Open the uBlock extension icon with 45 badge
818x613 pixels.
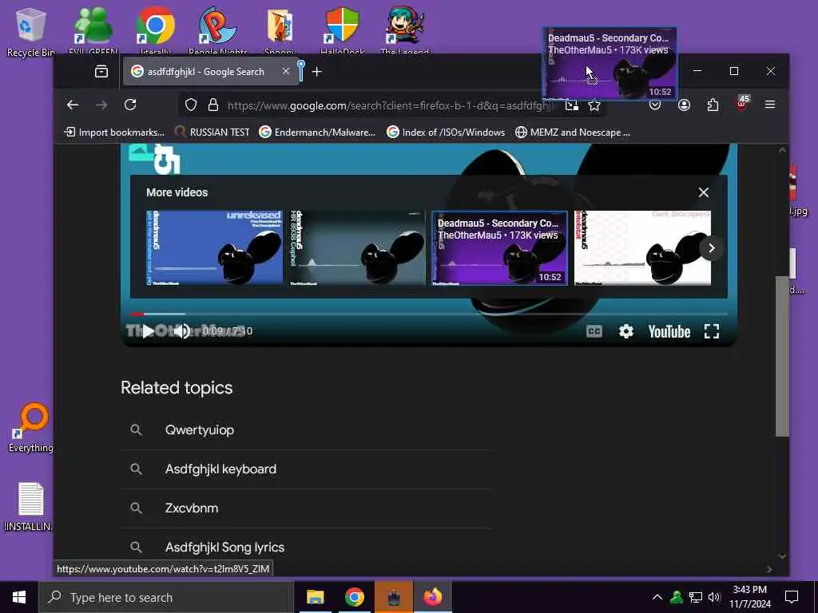click(x=742, y=104)
